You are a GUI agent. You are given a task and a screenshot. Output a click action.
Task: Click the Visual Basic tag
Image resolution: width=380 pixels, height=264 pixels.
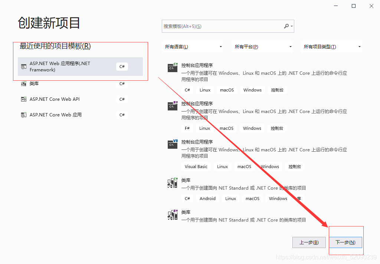(x=196, y=167)
